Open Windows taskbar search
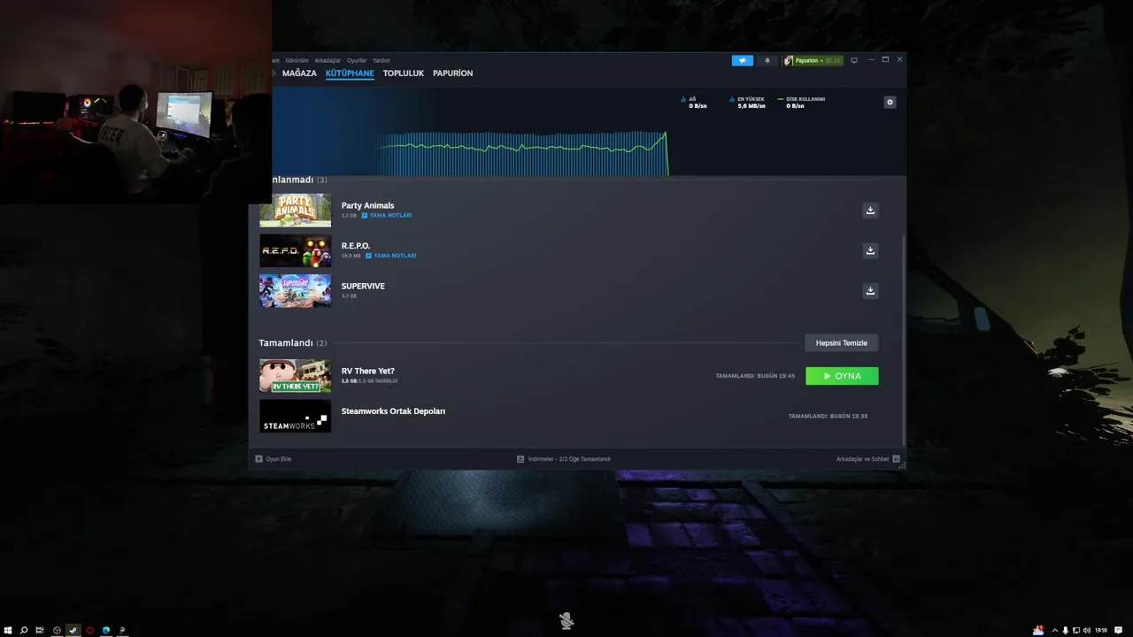 pyautogui.click(x=24, y=630)
